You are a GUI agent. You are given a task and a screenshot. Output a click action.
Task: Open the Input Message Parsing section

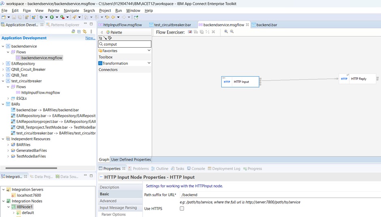(x=120, y=208)
